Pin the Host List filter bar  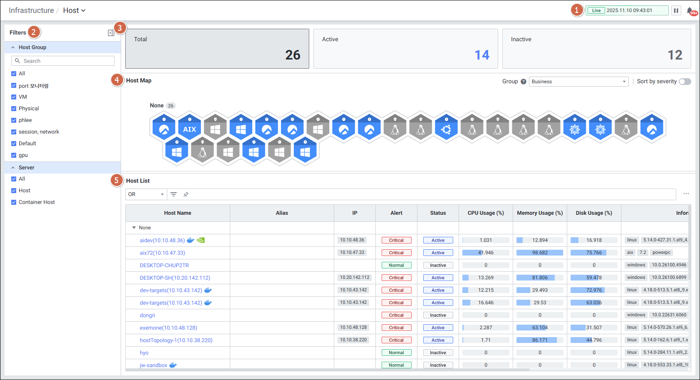(186, 194)
